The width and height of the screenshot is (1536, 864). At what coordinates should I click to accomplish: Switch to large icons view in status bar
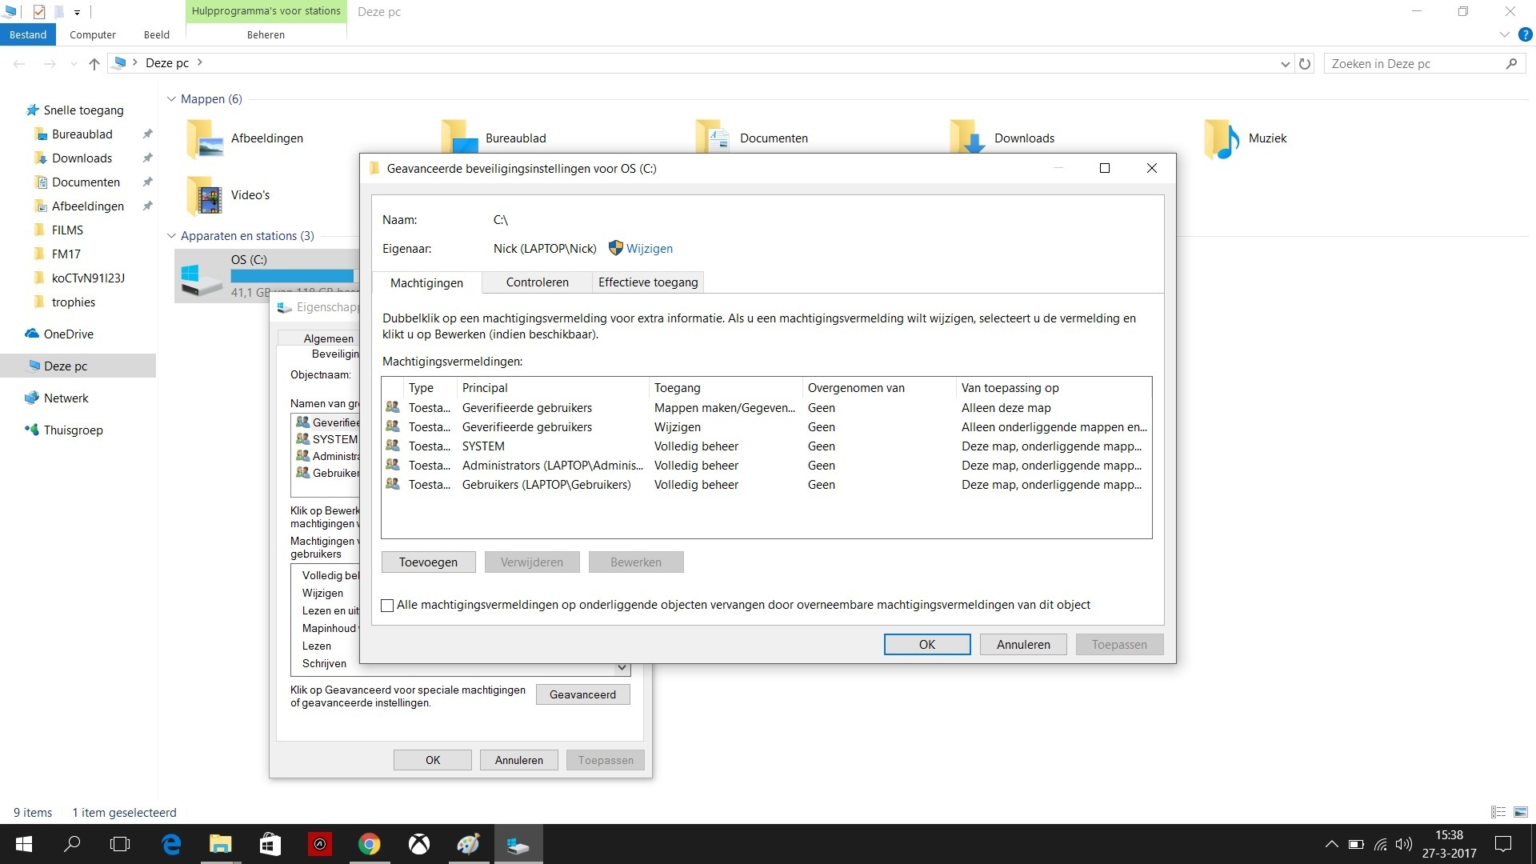[1520, 812]
